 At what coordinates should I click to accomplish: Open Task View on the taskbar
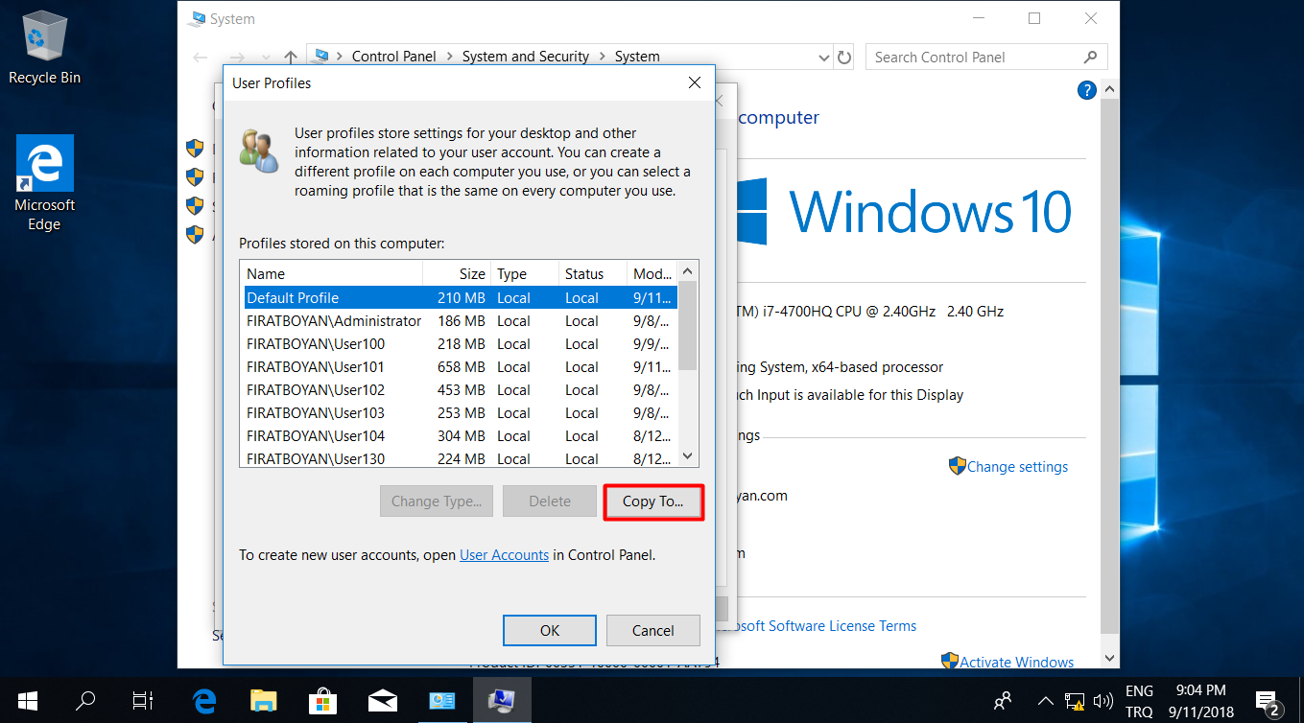coord(143,700)
